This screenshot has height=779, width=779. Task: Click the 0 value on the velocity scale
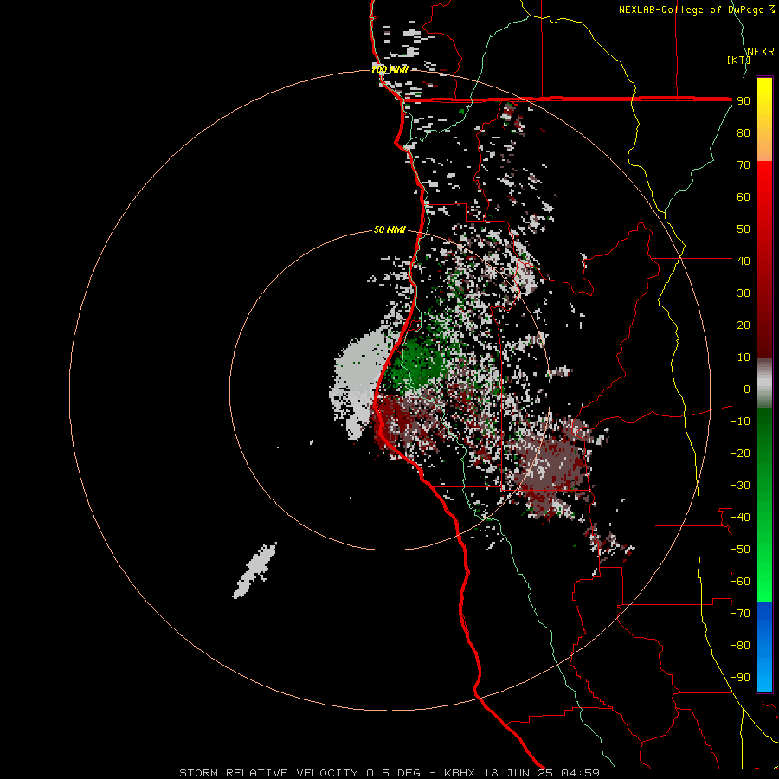pos(747,389)
